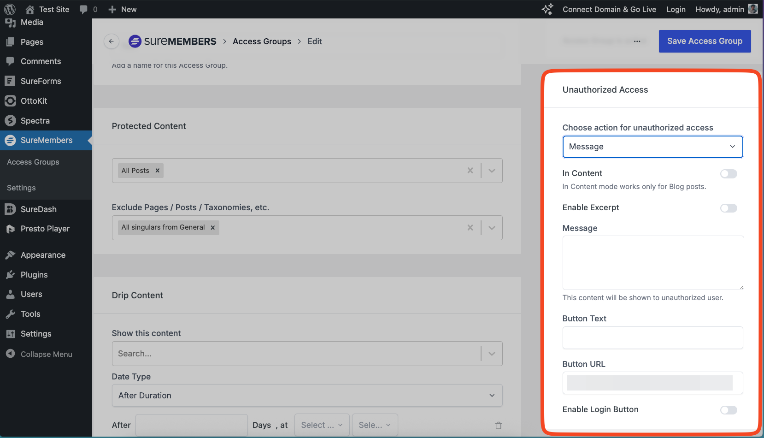
Task: Click the Login link in admin bar
Action: [676, 9]
